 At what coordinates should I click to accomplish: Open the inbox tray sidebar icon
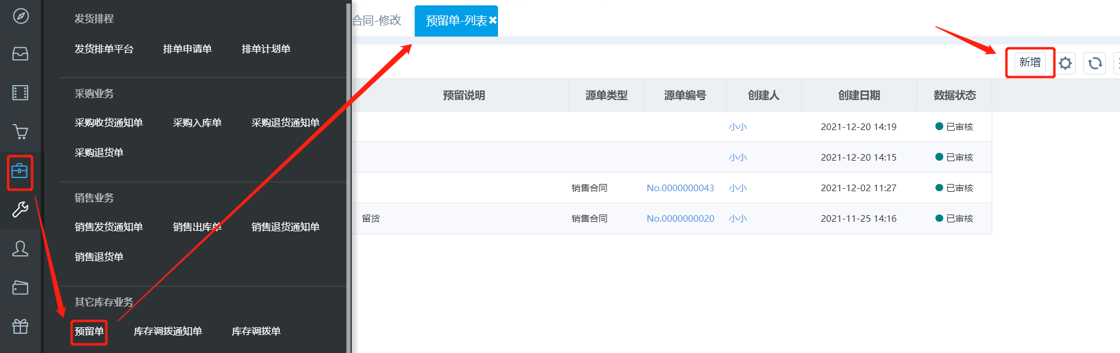click(20, 54)
